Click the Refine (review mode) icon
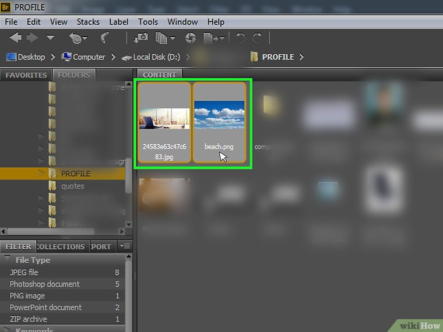The height and width of the screenshot is (332, 443). (164, 38)
